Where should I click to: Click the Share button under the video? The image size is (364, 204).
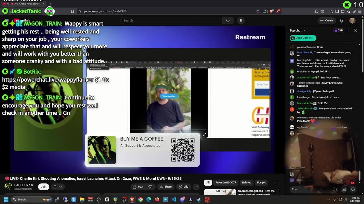[x=166, y=187]
